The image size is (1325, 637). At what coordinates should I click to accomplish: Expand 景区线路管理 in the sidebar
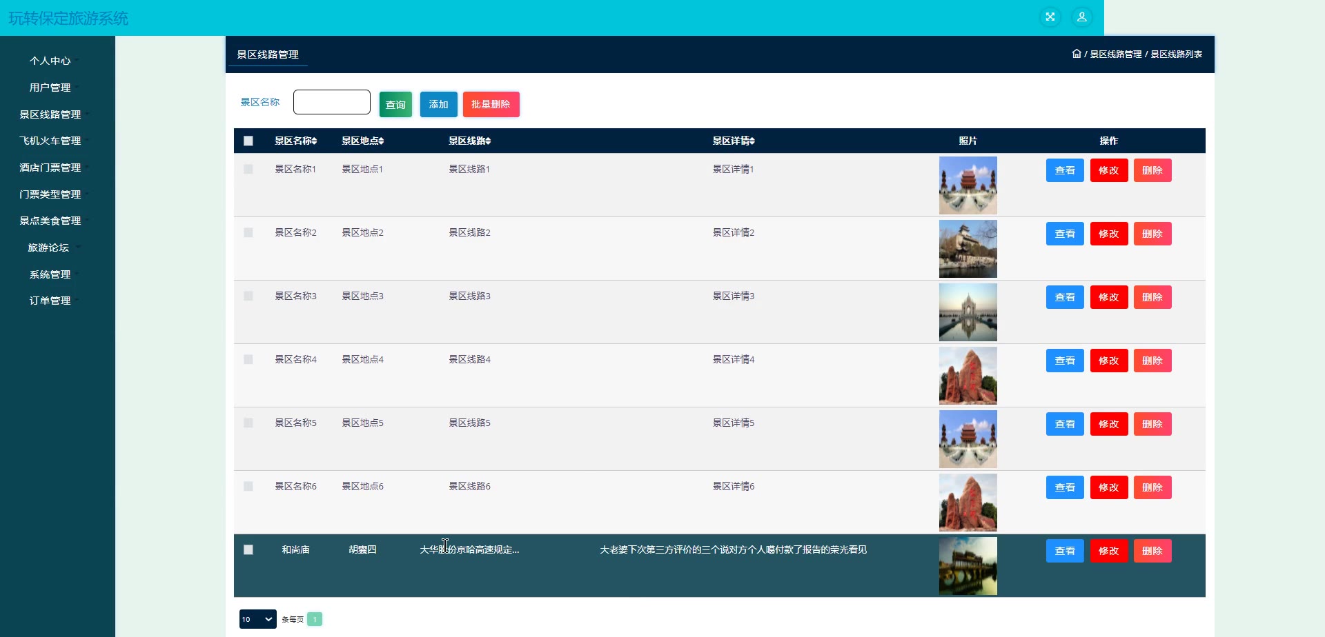coord(50,114)
